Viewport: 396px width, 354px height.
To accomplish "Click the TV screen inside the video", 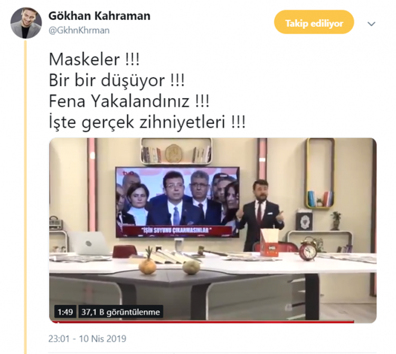I will pyautogui.click(x=177, y=202).
